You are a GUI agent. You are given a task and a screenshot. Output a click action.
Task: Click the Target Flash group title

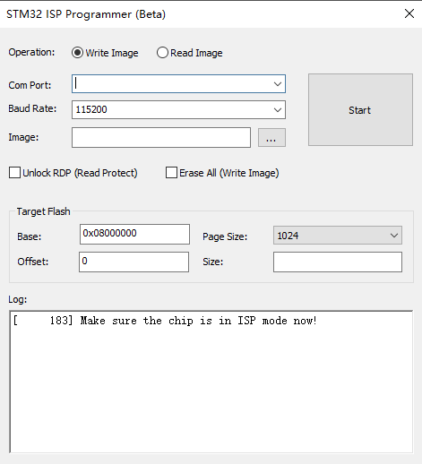coord(44,211)
